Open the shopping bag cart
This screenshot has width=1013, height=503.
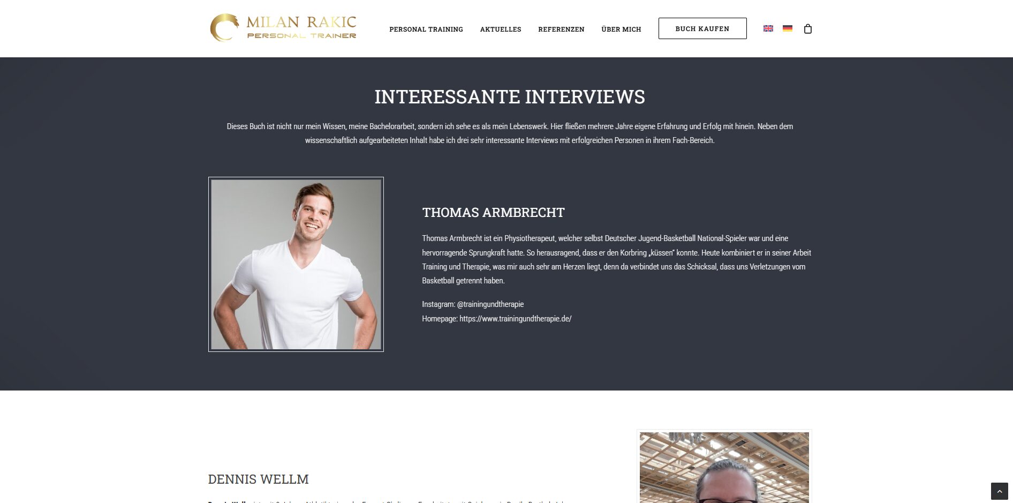coord(808,28)
